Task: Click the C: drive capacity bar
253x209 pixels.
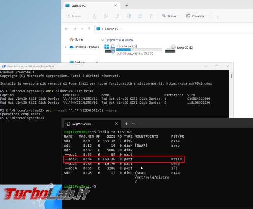Action: [139, 50]
